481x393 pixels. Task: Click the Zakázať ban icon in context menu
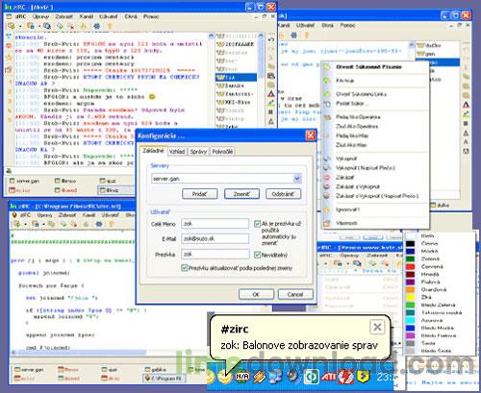point(327,177)
